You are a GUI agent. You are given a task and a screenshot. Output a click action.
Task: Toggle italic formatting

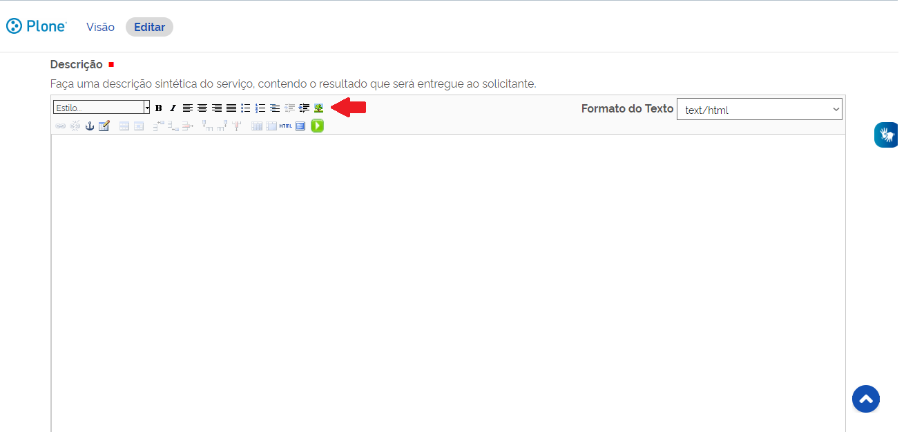(172, 108)
